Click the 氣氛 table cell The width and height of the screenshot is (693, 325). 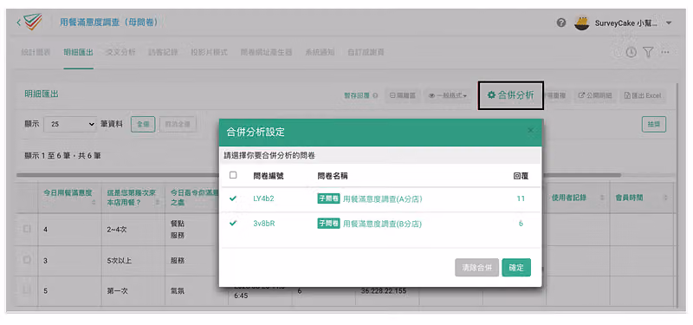click(197, 291)
